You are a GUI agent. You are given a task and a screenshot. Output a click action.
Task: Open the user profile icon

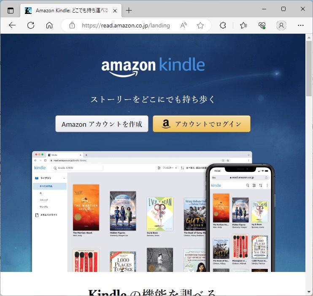pos(281,25)
